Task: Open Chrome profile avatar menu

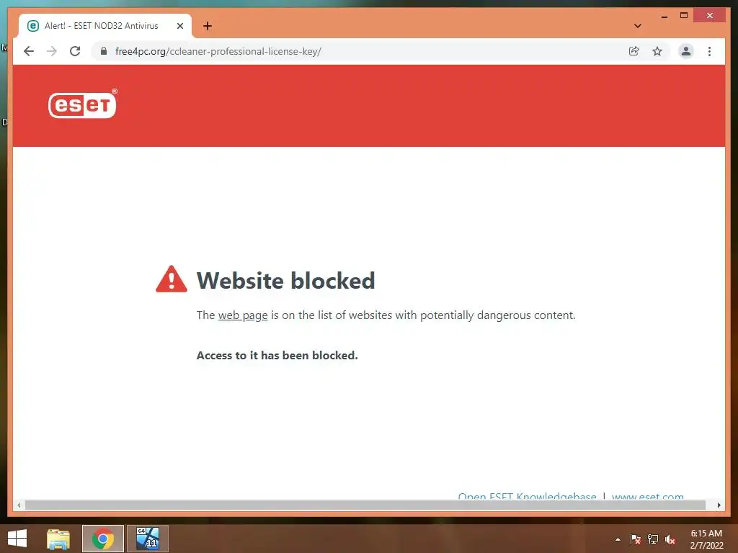Action: [686, 51]
